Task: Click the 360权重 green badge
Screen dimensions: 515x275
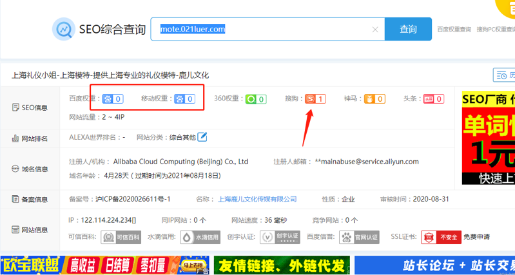Action: click(x=256, y=99)
